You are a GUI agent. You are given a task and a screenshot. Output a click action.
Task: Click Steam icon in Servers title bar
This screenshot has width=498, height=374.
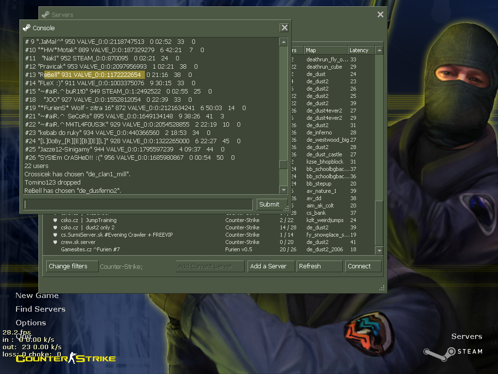[46, 15]
